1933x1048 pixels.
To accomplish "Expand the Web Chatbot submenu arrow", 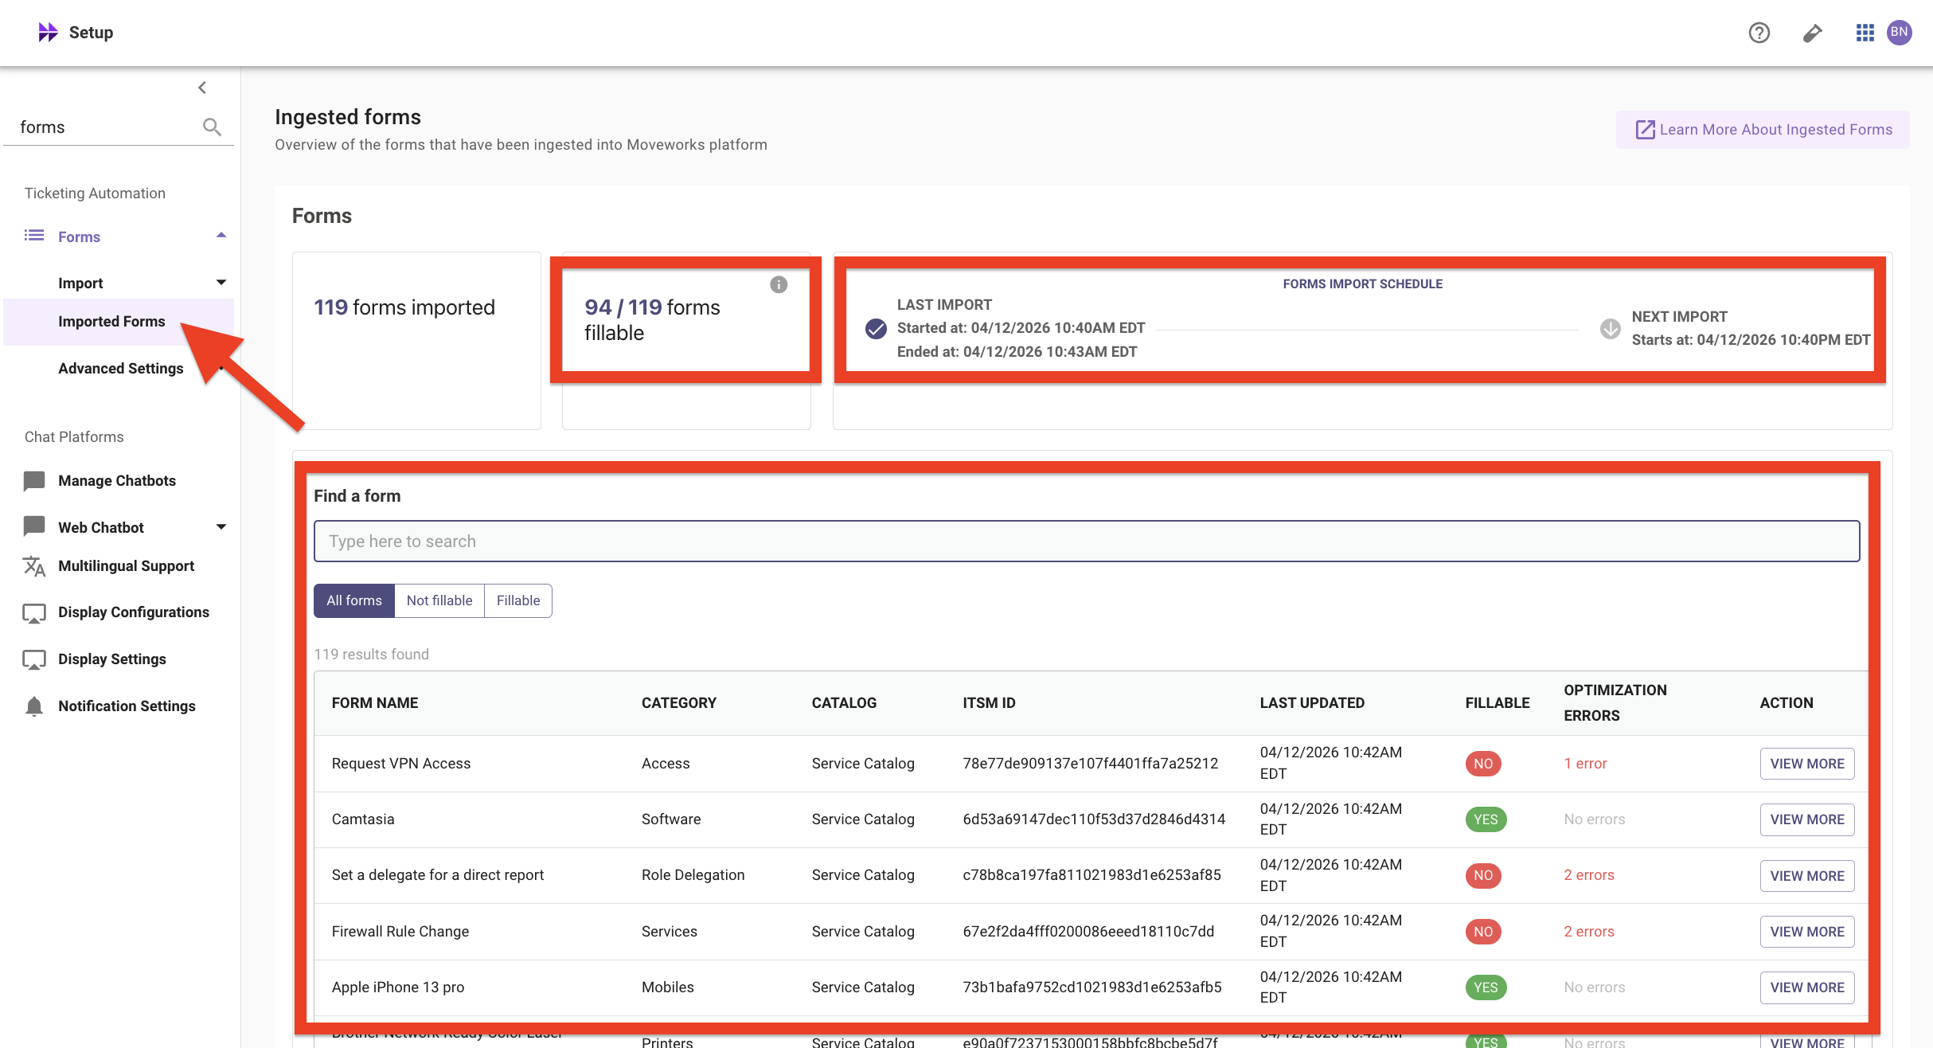I will [221, 527].
